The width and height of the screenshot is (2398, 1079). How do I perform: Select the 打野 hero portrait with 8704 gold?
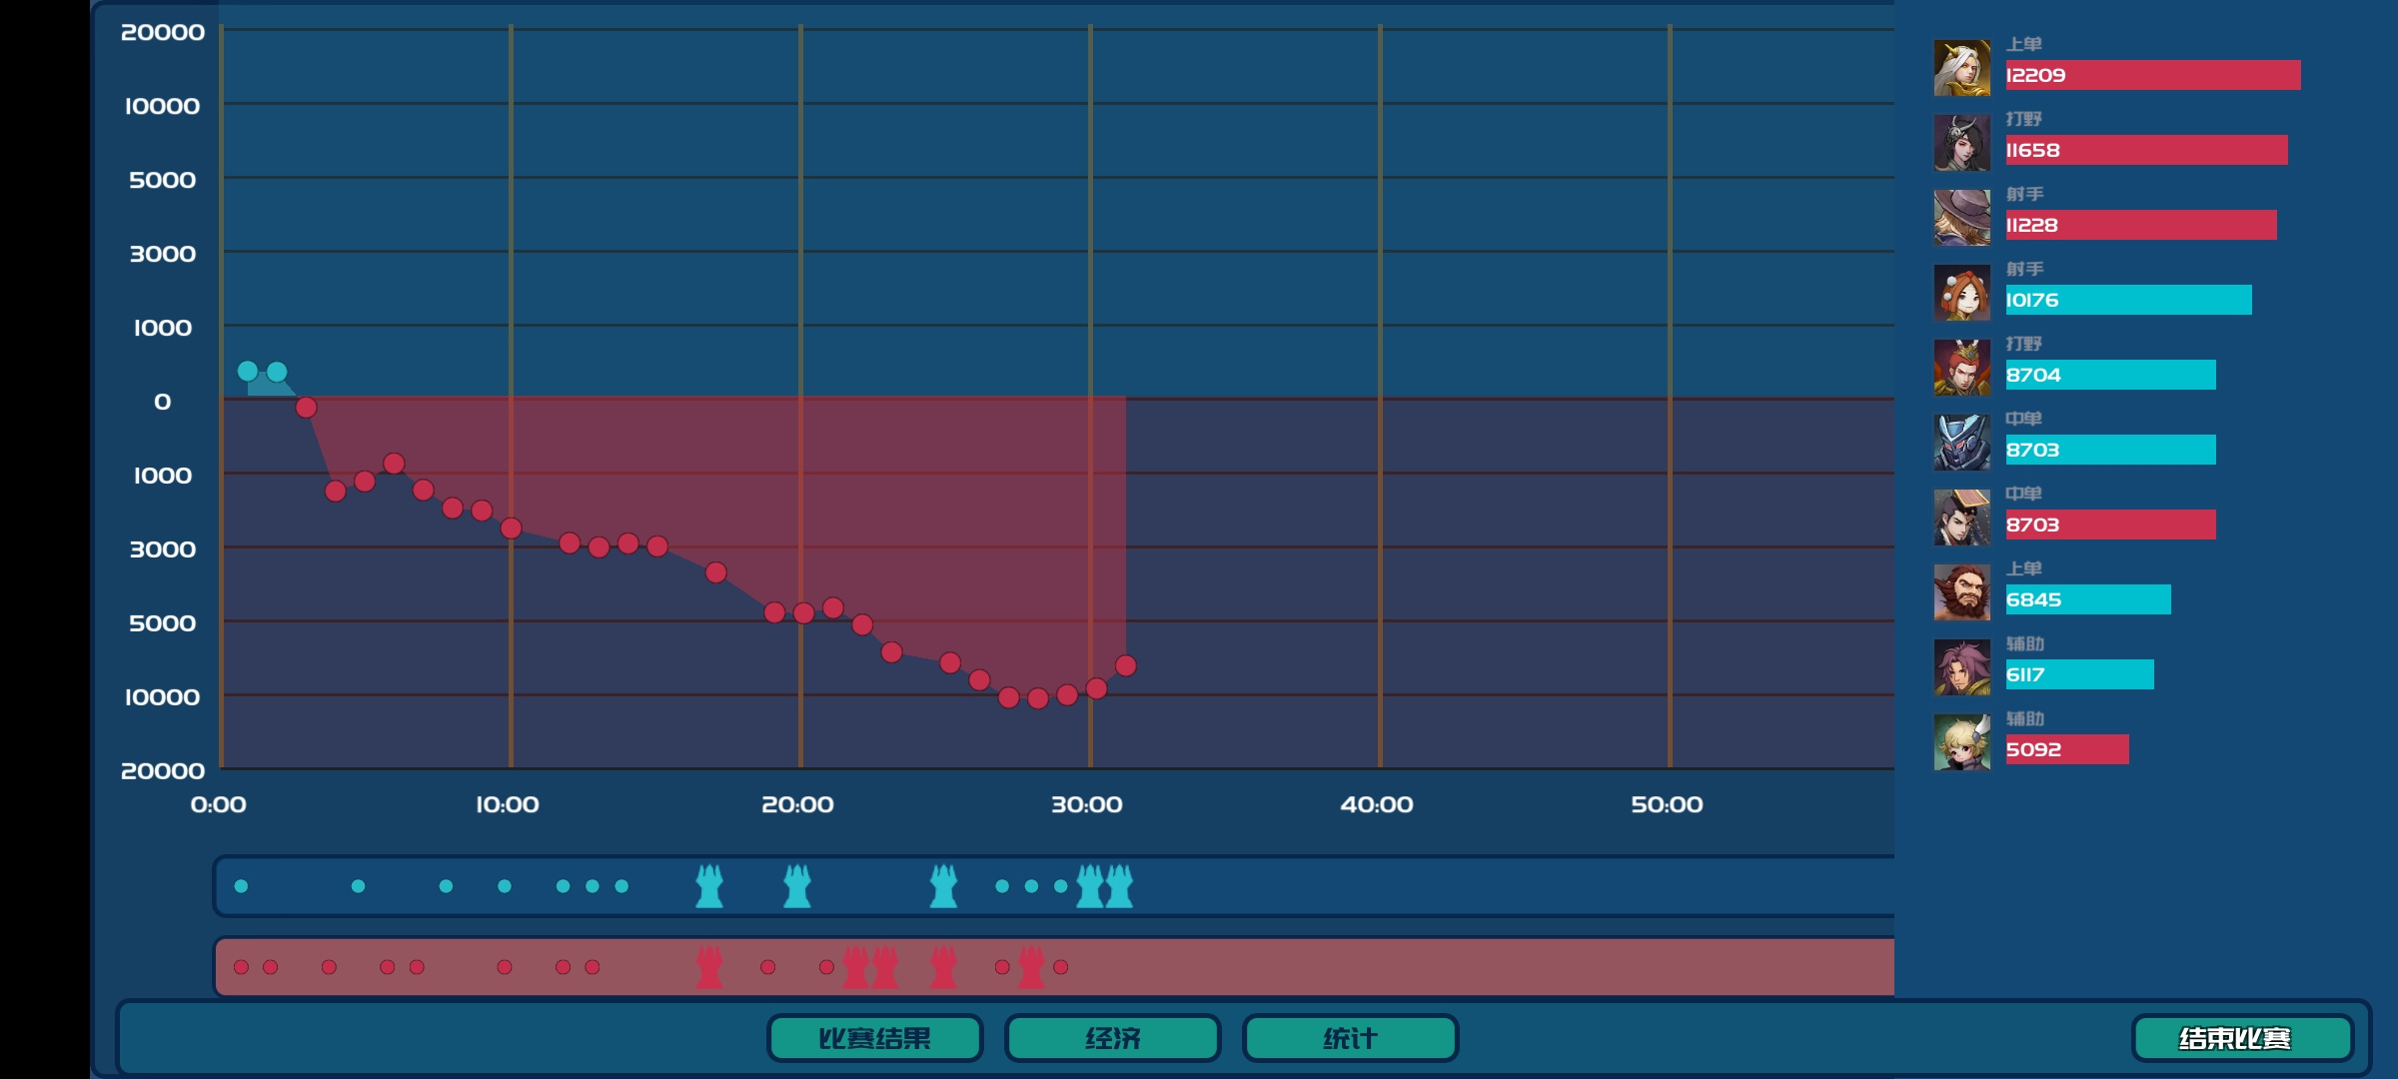(x=1961, y=368)
